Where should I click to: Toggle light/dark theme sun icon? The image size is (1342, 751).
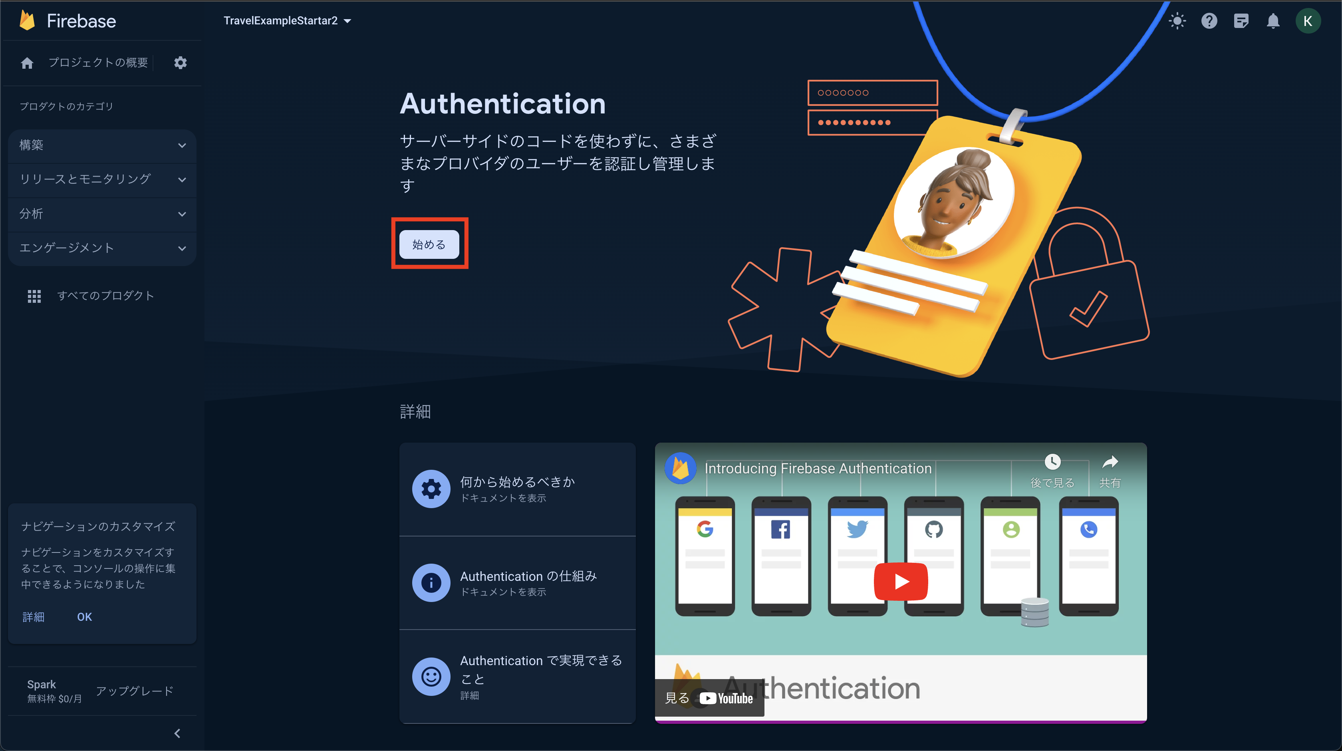(1177, 21)
